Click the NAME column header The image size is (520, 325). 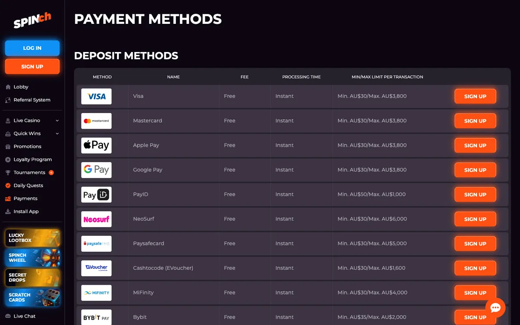173,77
